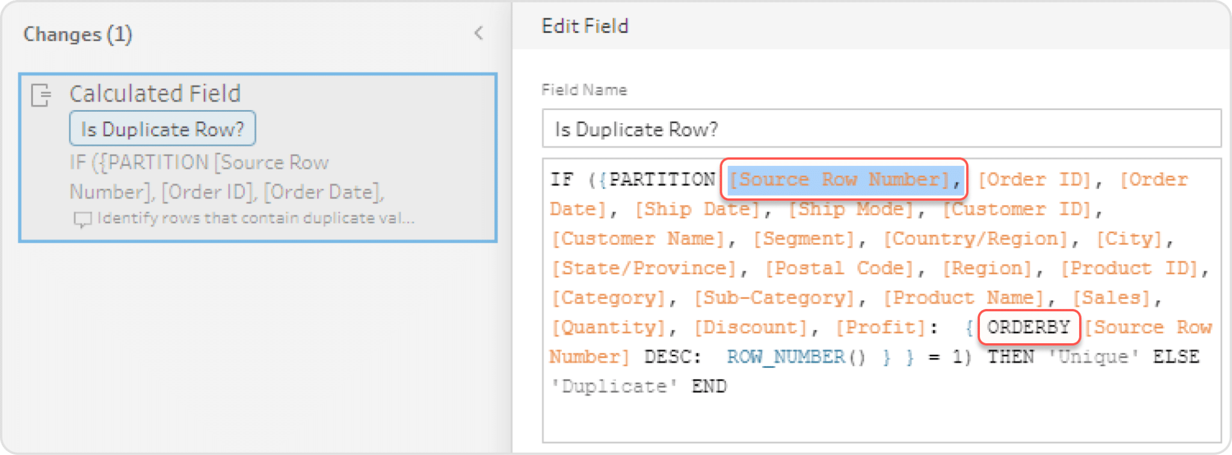Image resolution: width=1232 pixels, height=455 pixels.
Task: Click the Edit Field panel header
Action: coord(585,26)
